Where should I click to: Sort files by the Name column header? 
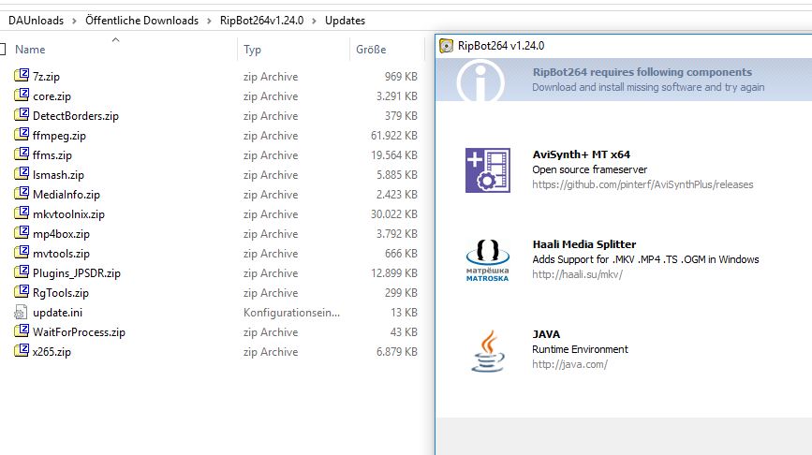pos(30,50)
